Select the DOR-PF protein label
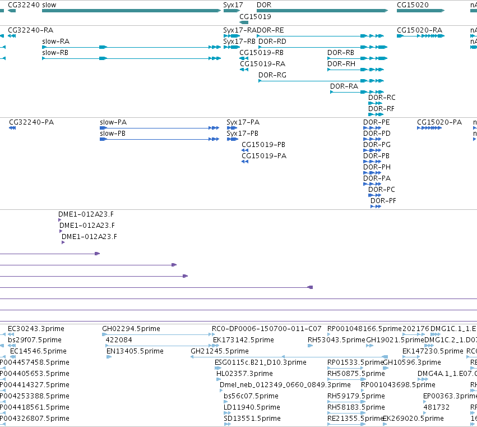 pos(383,201)
